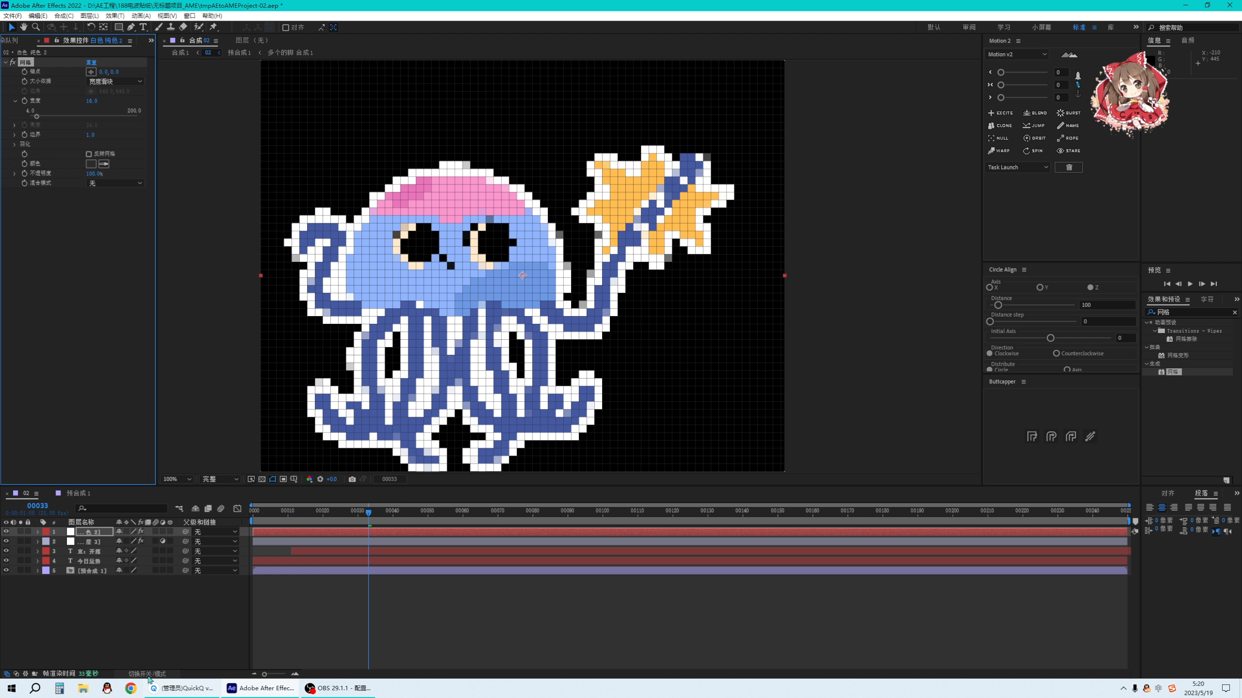Viewport: 1242px width, 698px height.
Task: Switch to the 学习 workspace
Action: click(1004, 28)
